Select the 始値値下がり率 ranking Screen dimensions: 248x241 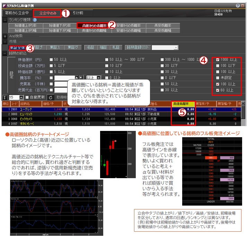[x=60, y=25]
